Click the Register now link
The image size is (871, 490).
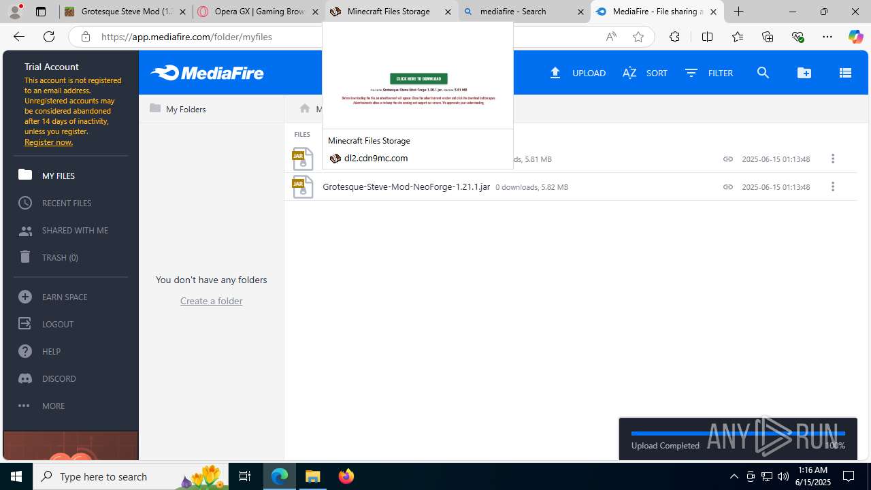48,142
